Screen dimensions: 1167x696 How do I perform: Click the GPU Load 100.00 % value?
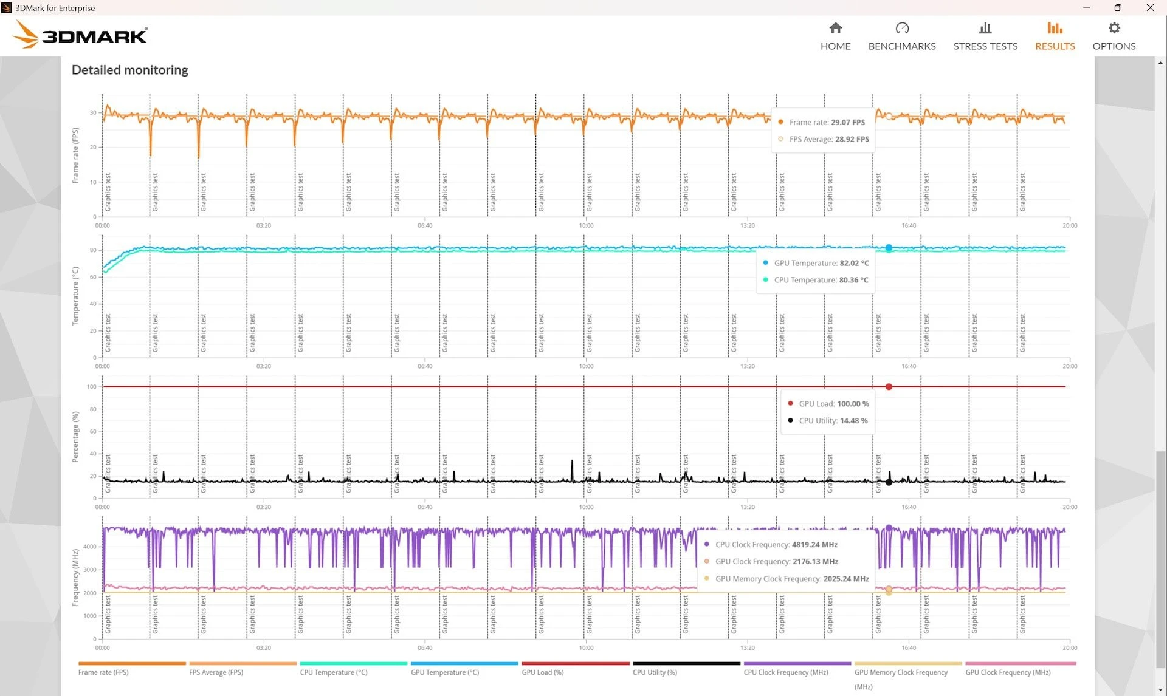tap(853, 404)
